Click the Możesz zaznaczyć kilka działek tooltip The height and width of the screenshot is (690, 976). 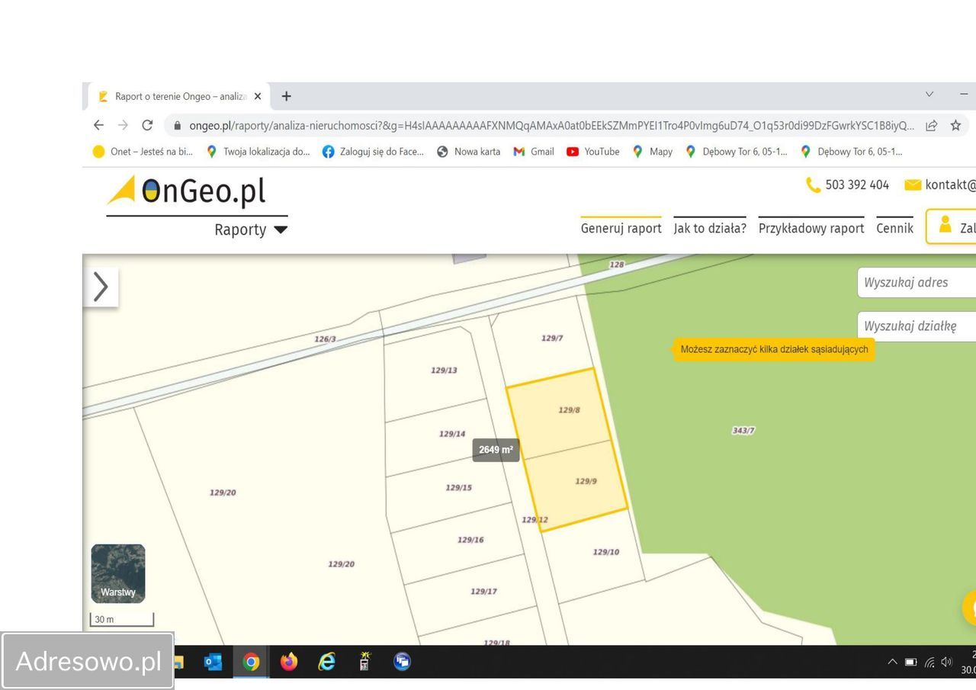(774, 349)
